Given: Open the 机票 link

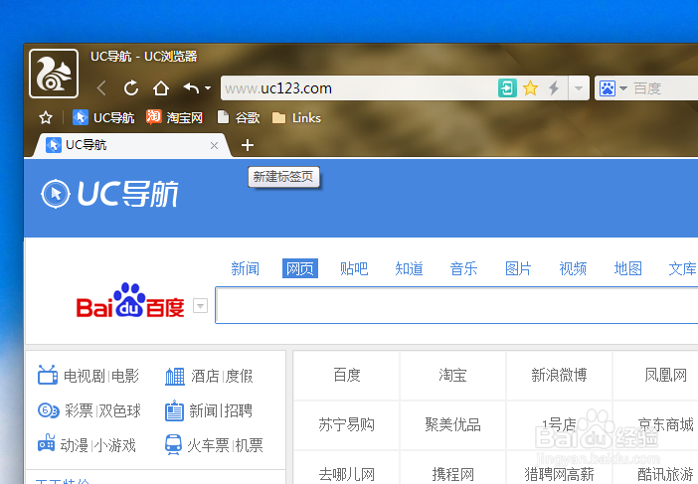Looking at the screenshot, I should 250,445.
